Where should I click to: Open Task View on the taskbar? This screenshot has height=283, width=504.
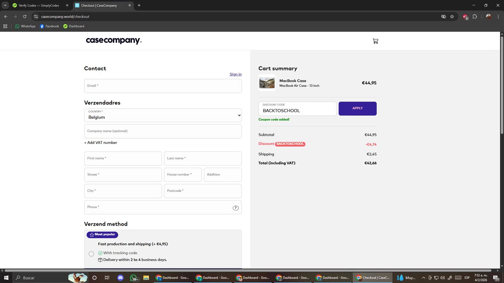pos(107,278)
